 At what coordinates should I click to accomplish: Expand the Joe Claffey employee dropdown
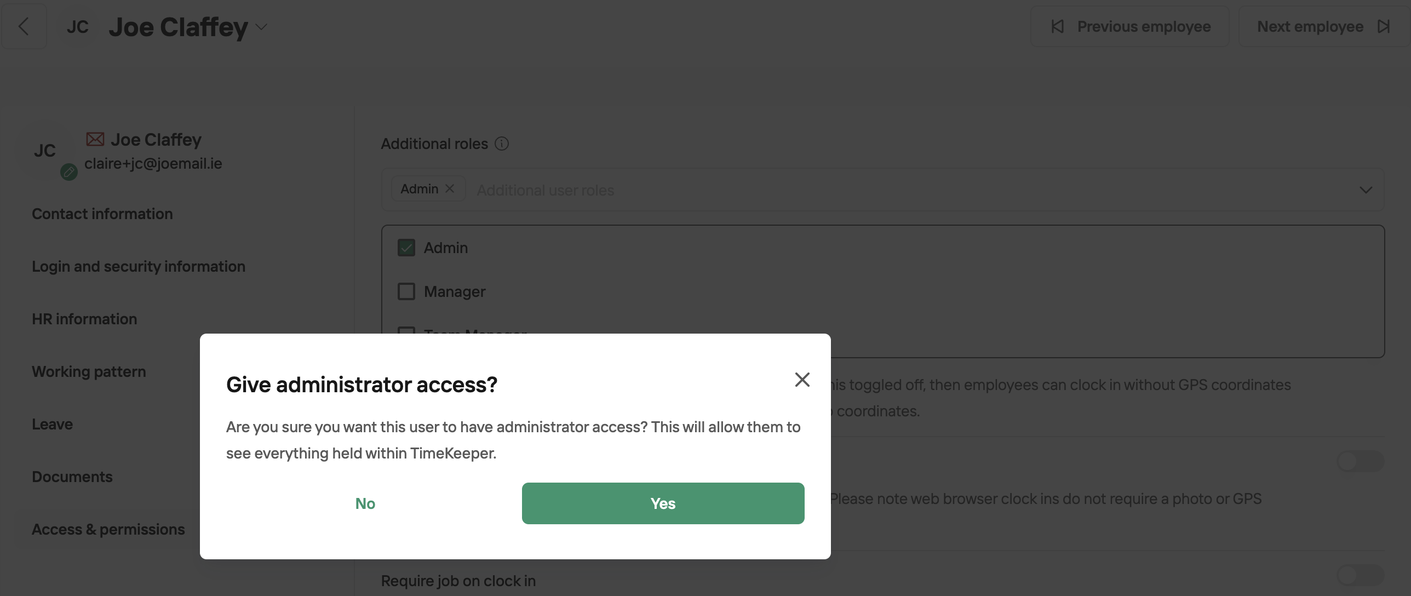(x=261, y=27)
